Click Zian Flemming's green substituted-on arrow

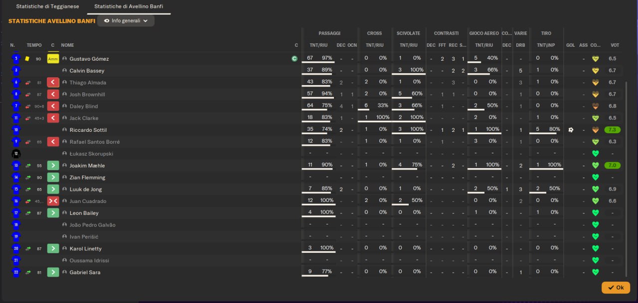click(x=53, y=177)
